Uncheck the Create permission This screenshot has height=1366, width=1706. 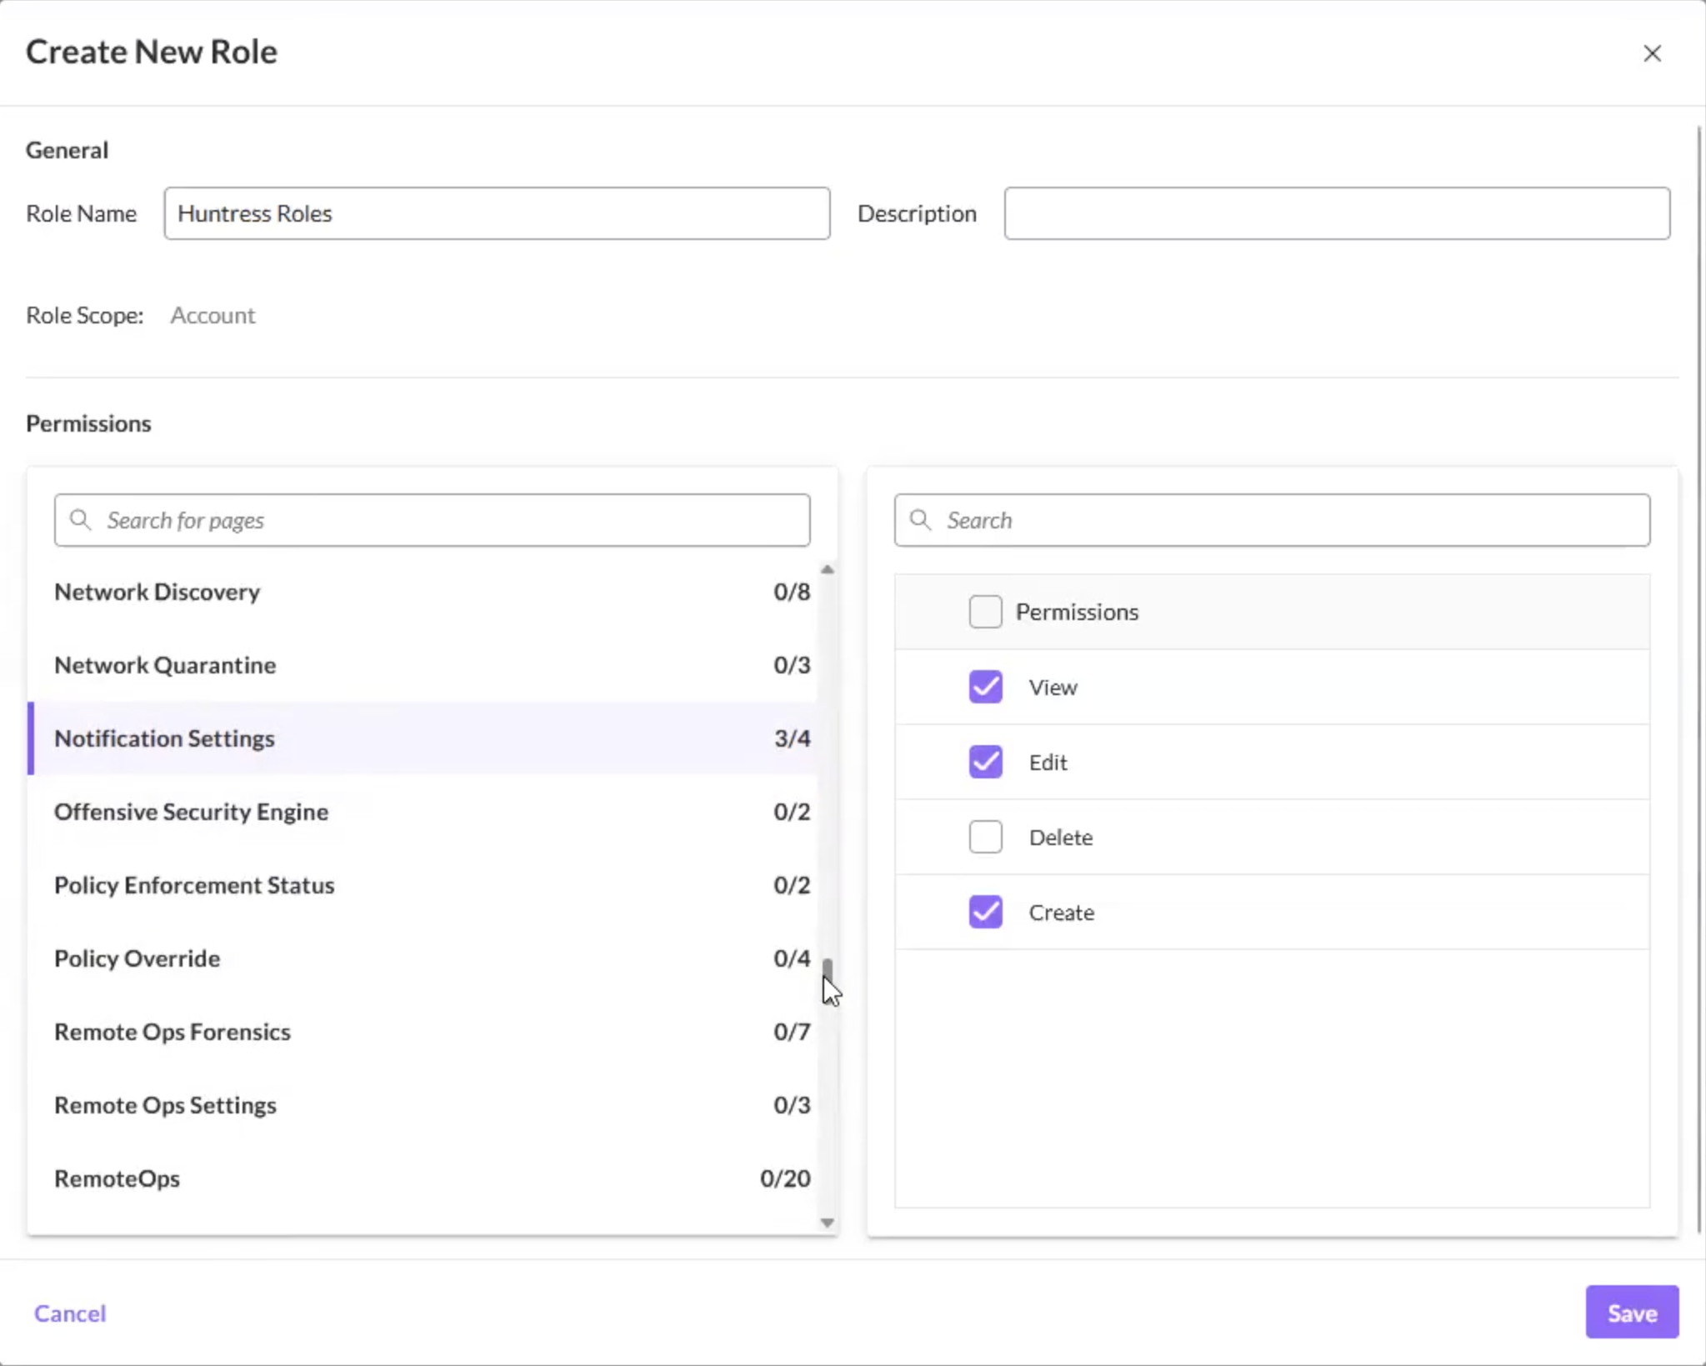(985, 912)
